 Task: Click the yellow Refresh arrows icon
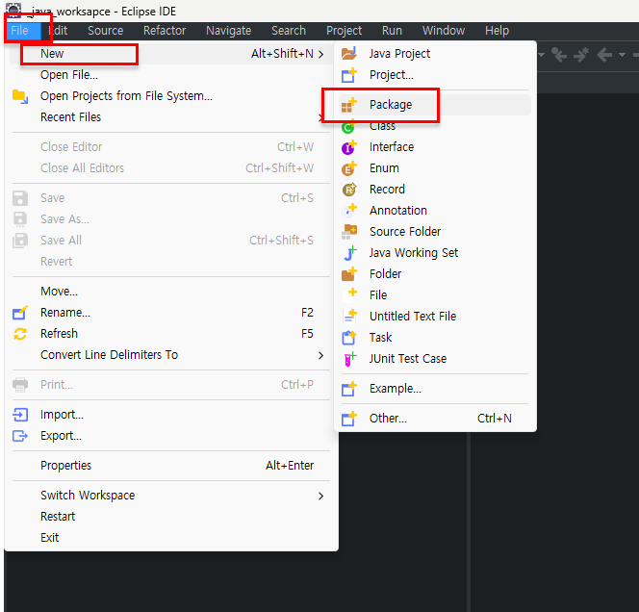[20, 334]
